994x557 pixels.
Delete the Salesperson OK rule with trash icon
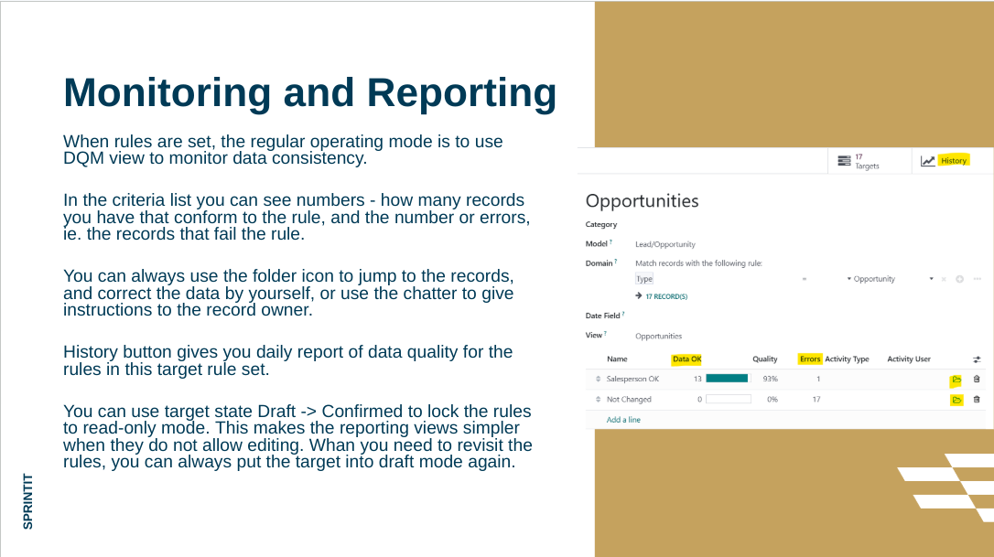977,380
